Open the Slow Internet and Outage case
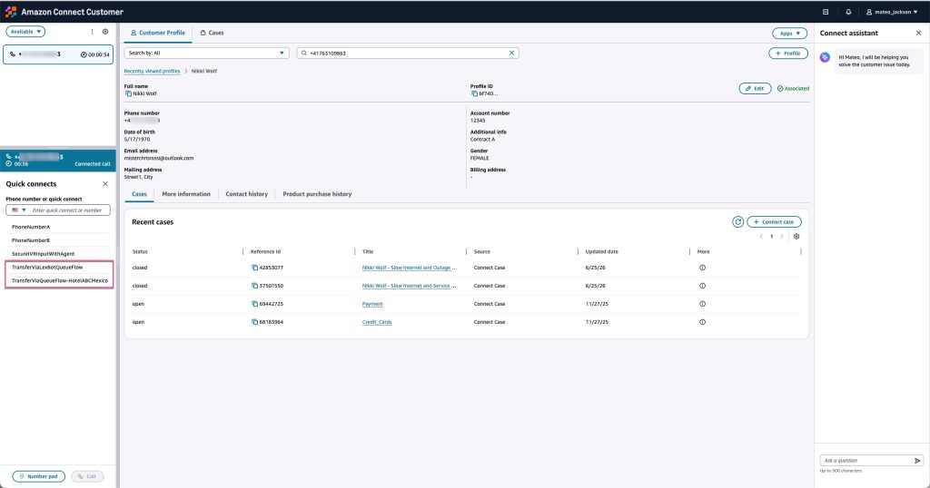Viewport: 930px width, 488px height. (410, 268)
